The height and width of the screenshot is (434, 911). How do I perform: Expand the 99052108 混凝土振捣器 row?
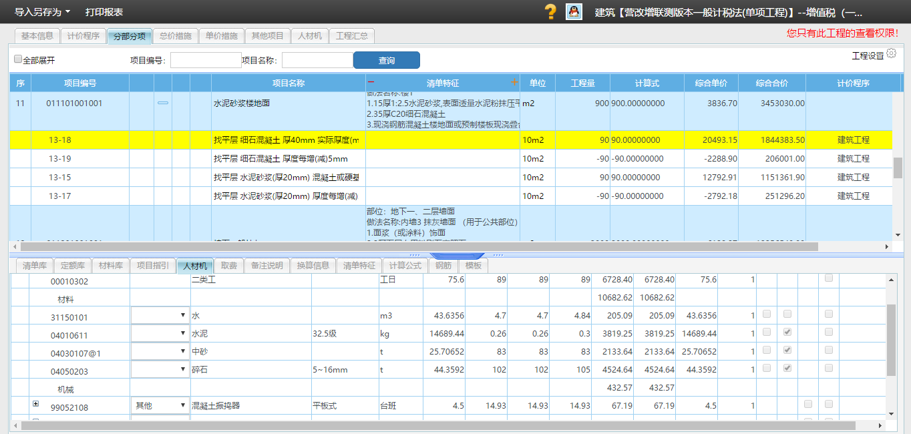36,404
